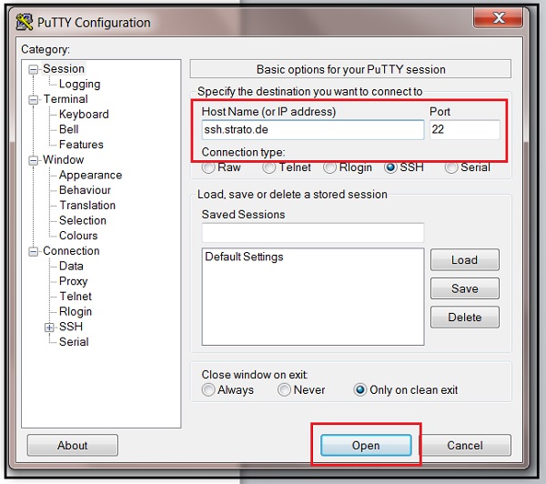Open Behaviour settings
546x484 pixels.
pyautogui.click(x=85, y=190)
